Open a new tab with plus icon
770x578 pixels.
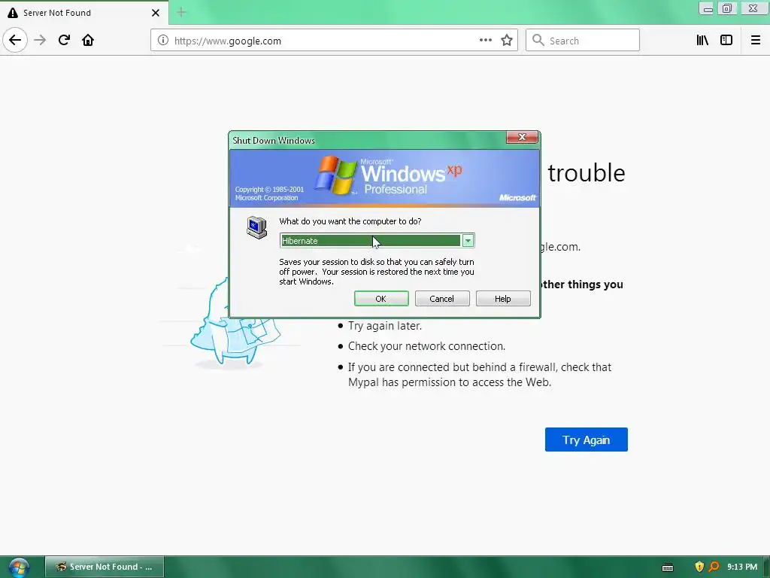coord(181,13)
